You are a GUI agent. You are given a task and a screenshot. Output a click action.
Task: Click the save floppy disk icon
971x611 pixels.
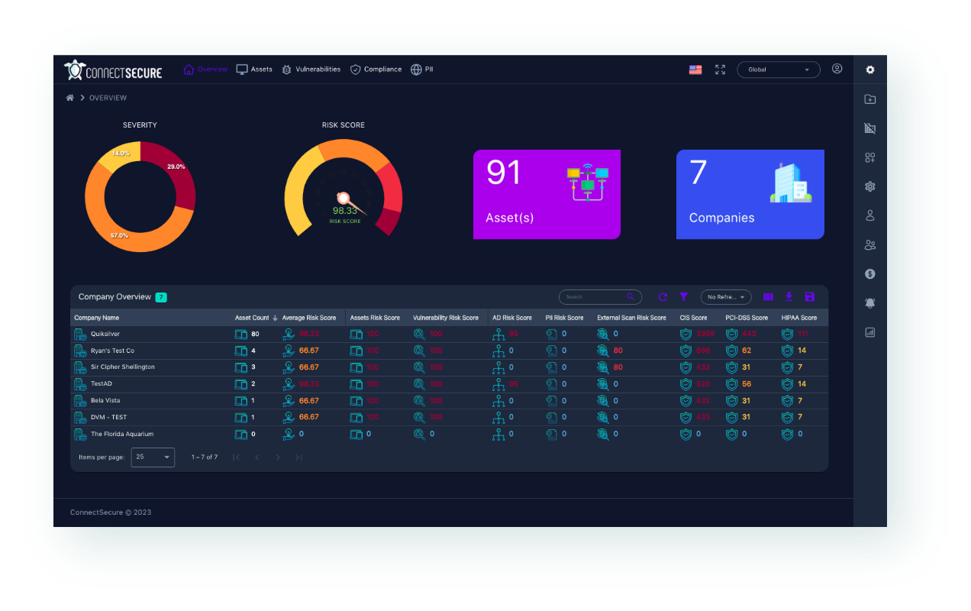[810, 297]
